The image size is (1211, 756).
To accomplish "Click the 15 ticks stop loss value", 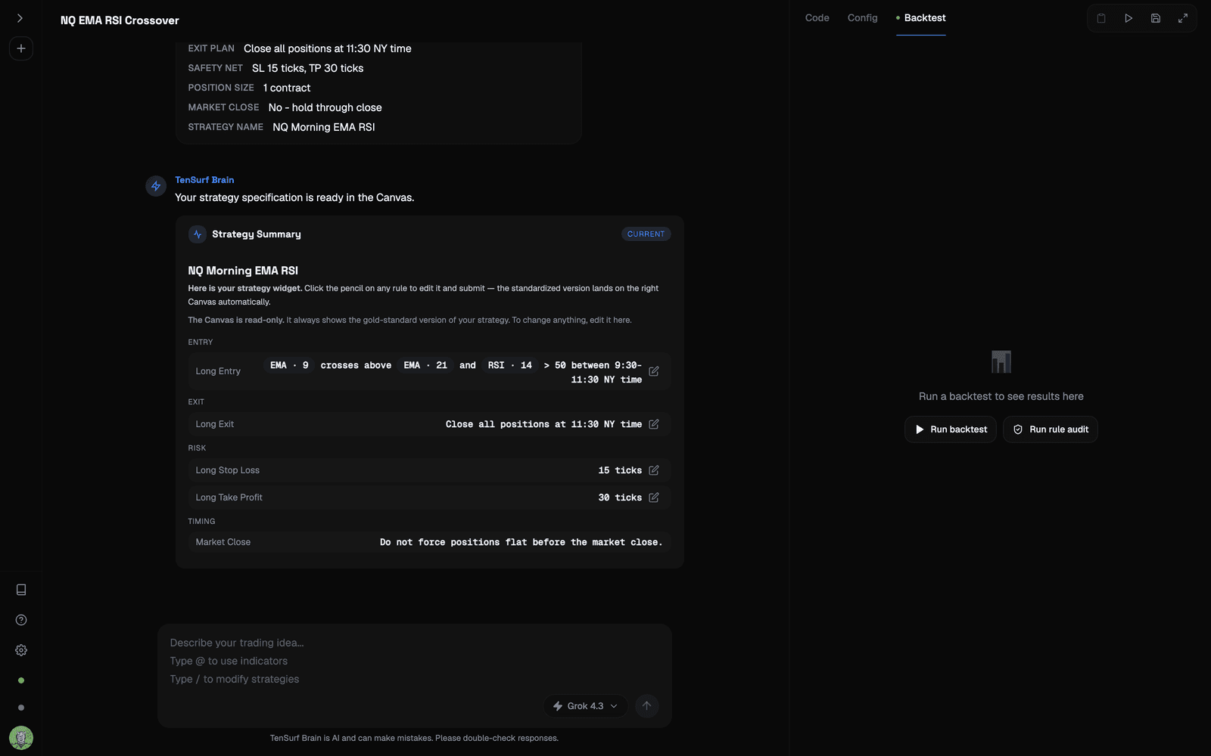I will tap(620, 470).
